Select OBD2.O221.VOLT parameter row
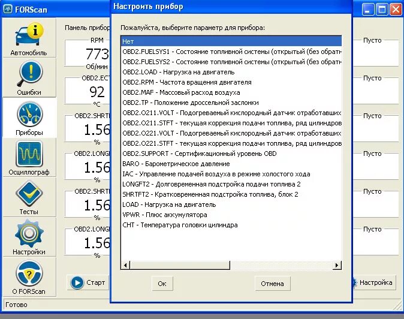 tap(231, 133)
